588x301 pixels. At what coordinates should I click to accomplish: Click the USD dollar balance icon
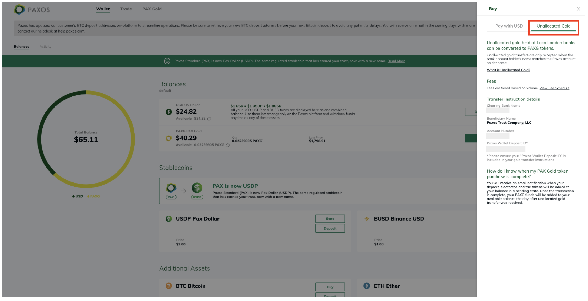(169, 112)
